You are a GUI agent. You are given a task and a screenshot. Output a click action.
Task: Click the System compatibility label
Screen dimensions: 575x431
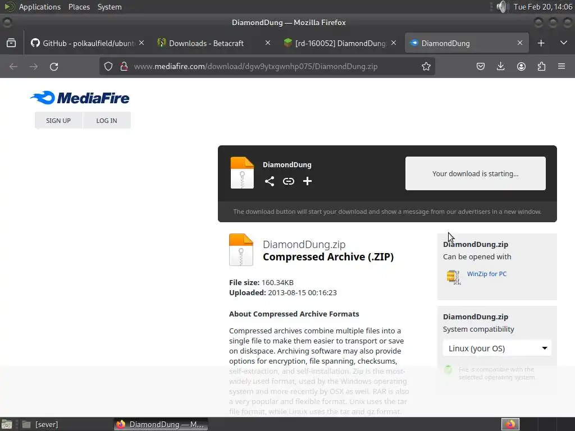(x=478, y=329)
